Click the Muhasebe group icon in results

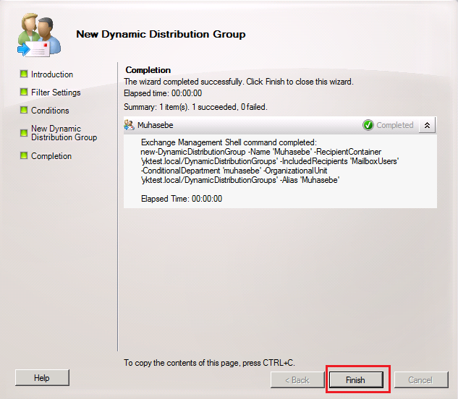[130, 125]
